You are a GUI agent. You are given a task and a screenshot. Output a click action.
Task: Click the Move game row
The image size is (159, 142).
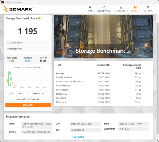[x=98, y=102]
